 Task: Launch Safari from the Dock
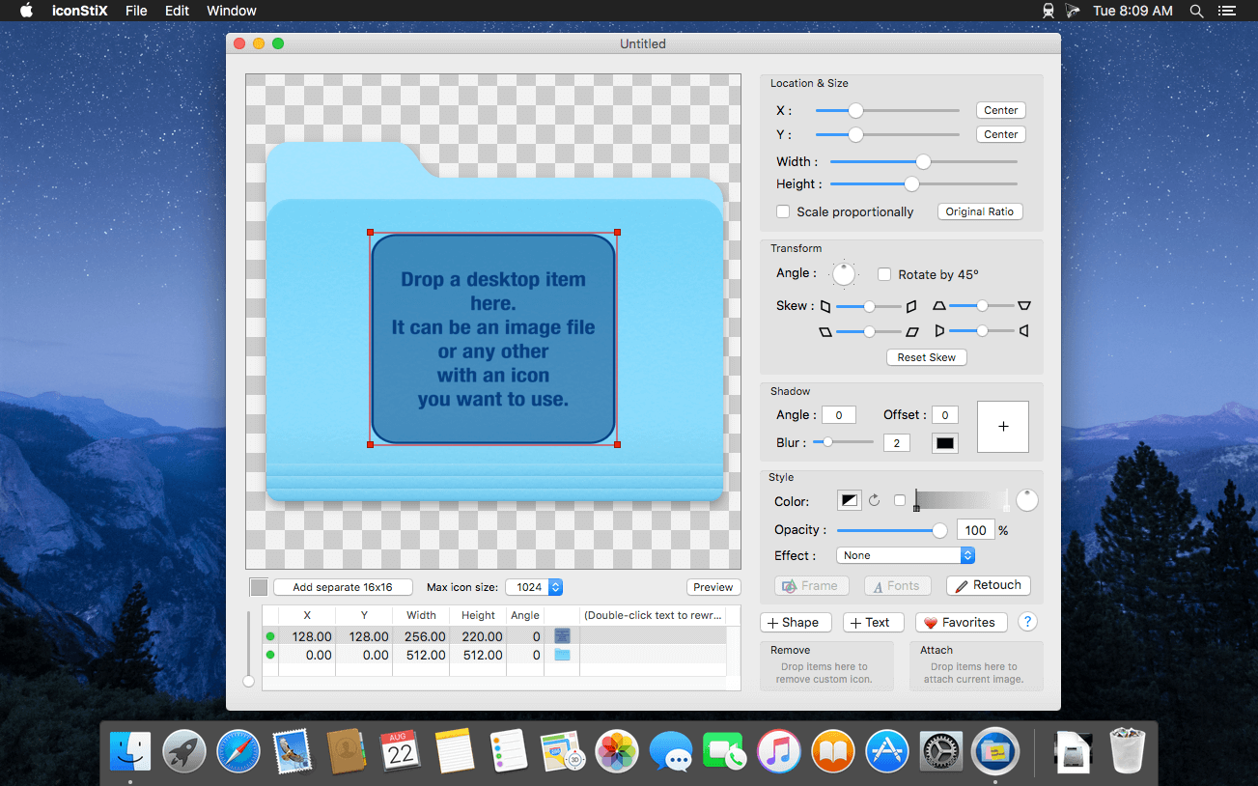coord(238,751)
